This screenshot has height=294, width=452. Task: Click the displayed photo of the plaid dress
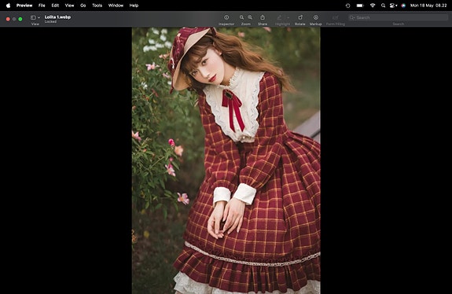[x=226, y=160]
